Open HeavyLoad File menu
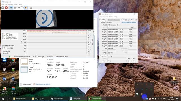The width and height of the screenshot is (181, 101). [3, 5]
